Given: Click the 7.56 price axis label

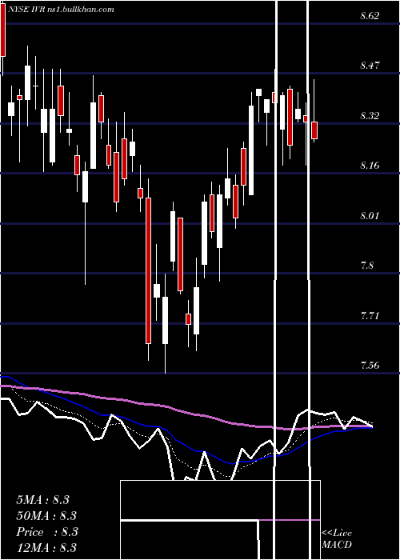Looking at the screenshot, I should tap(370, 366).
